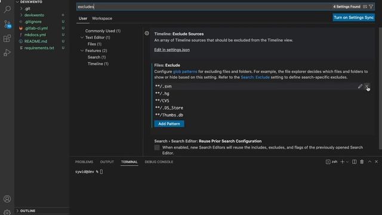Expand the OUTLINE section
382x215 pixels.
point(17,211)
